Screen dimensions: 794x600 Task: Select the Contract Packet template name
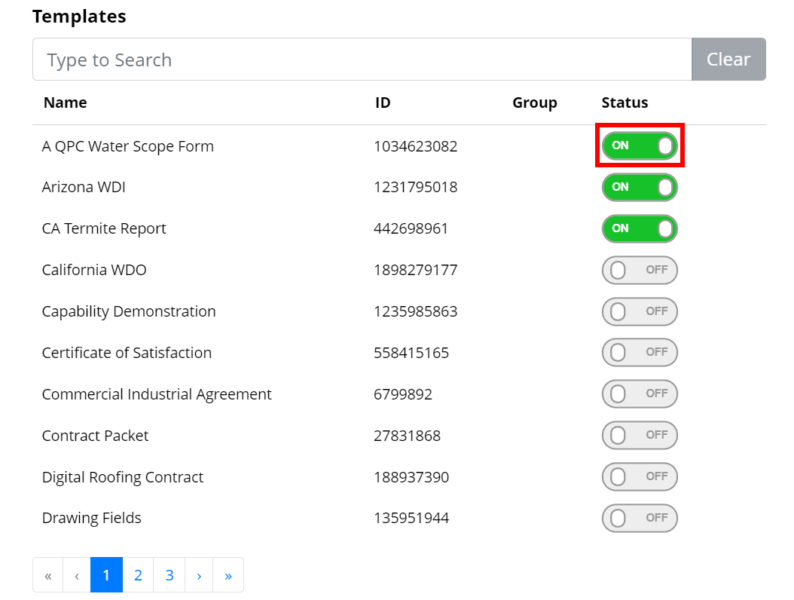(x=95, y=436)
